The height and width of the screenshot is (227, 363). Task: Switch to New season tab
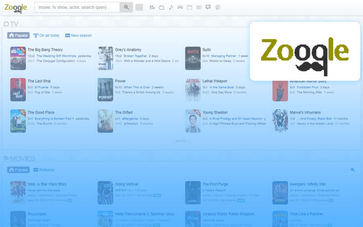click(78, 35)
